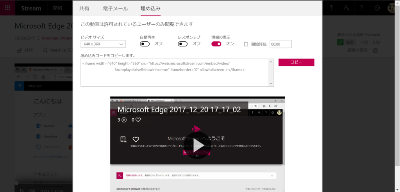Viewport: 400px width, 192px height.
Task: Open the ビデオ サイズ dropdown
Action: [x=103, y=44]
